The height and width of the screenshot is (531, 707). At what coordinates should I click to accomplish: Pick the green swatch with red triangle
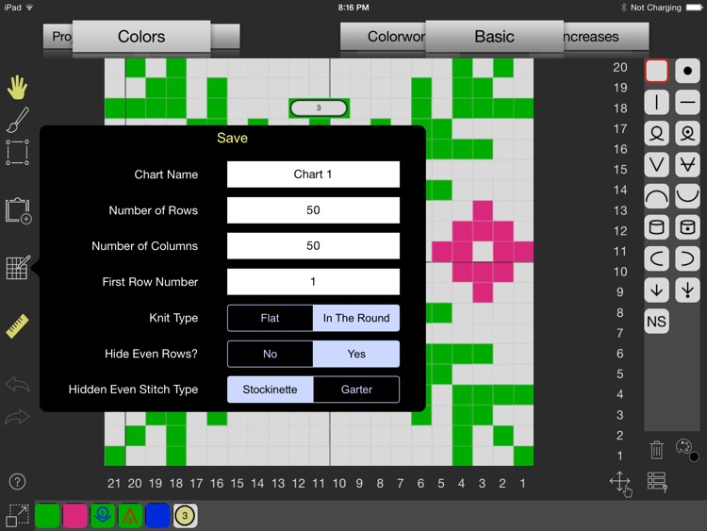(x=130, y=515)
